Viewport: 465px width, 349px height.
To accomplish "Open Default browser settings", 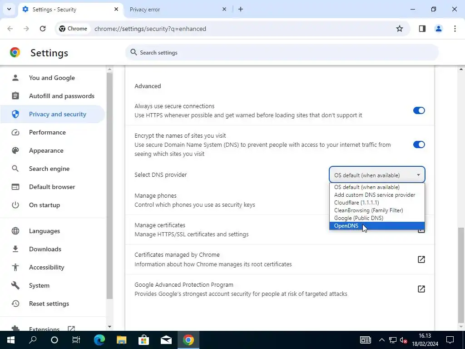I will tap(52, 187).
